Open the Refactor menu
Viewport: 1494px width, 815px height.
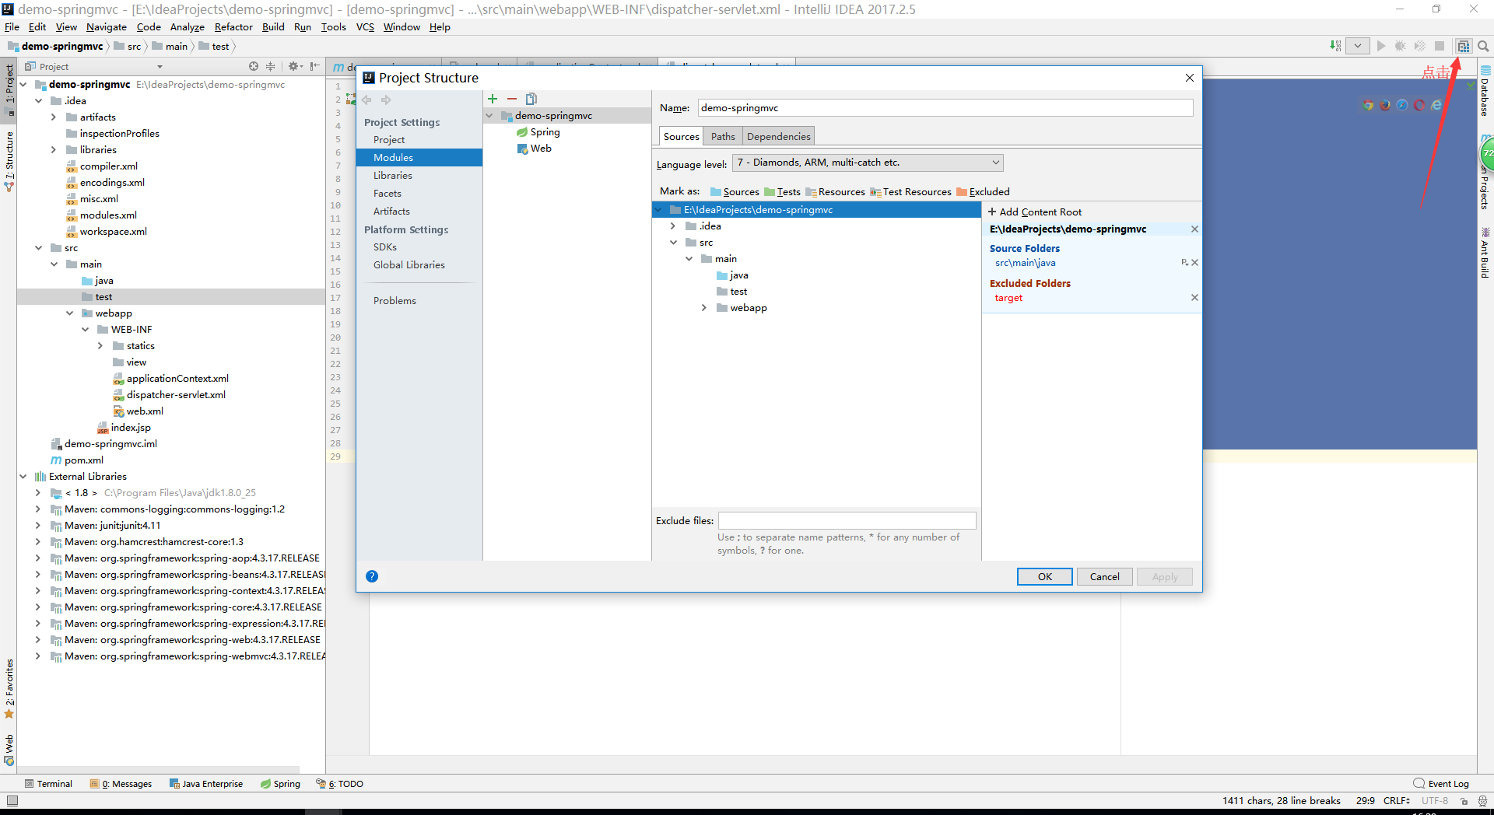(233, 27)
